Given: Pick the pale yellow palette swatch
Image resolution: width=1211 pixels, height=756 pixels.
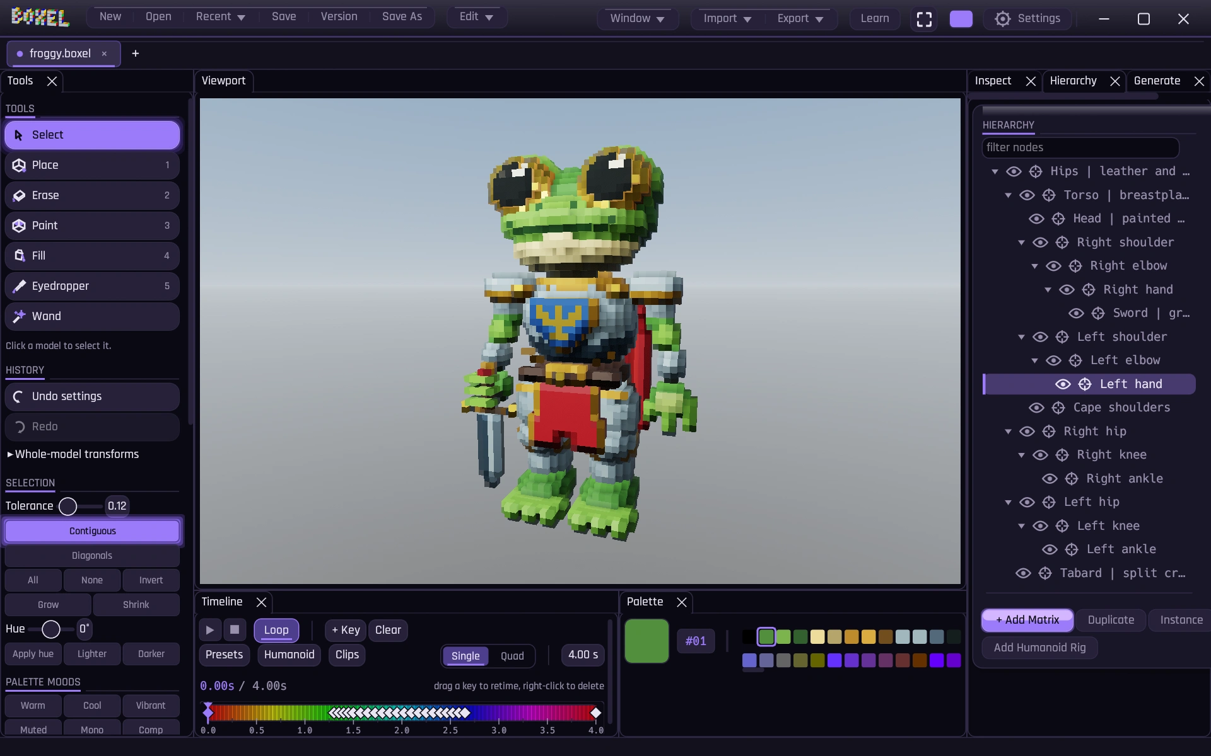Looking at the screenshot, I should tap(817, 637).
